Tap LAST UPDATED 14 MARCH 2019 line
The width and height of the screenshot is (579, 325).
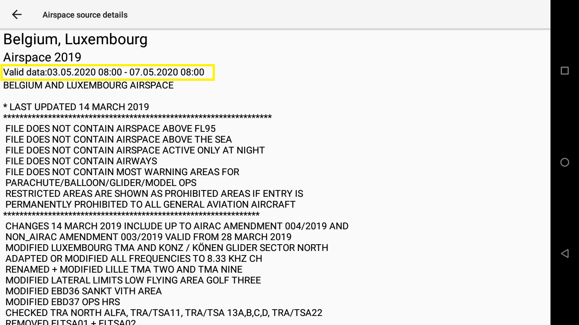coord(76,107)
